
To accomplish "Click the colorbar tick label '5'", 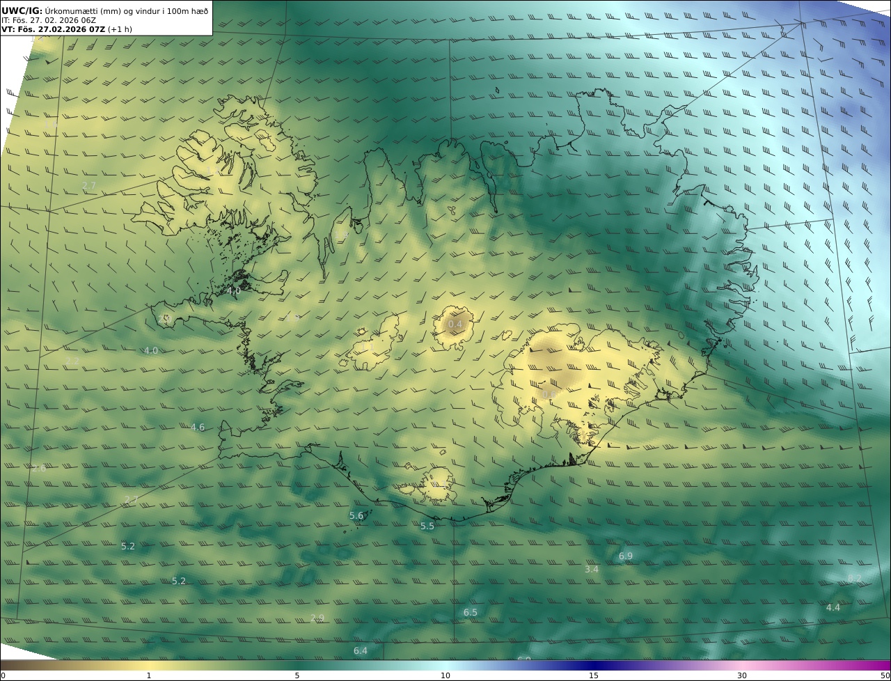I will coord(297,675).
